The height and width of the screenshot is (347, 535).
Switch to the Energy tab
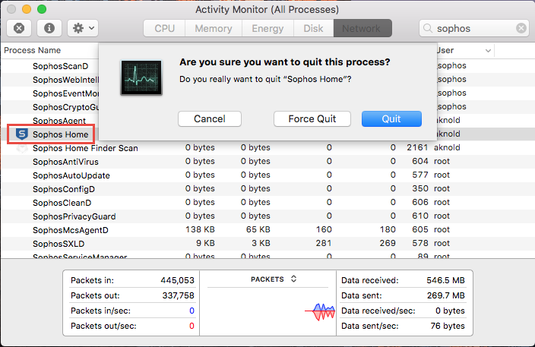click(x=267, y=28)
